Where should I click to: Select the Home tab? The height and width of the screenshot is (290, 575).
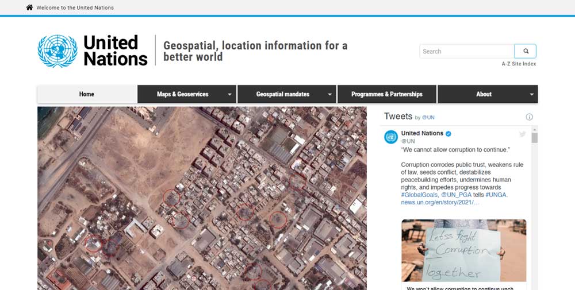87,94
